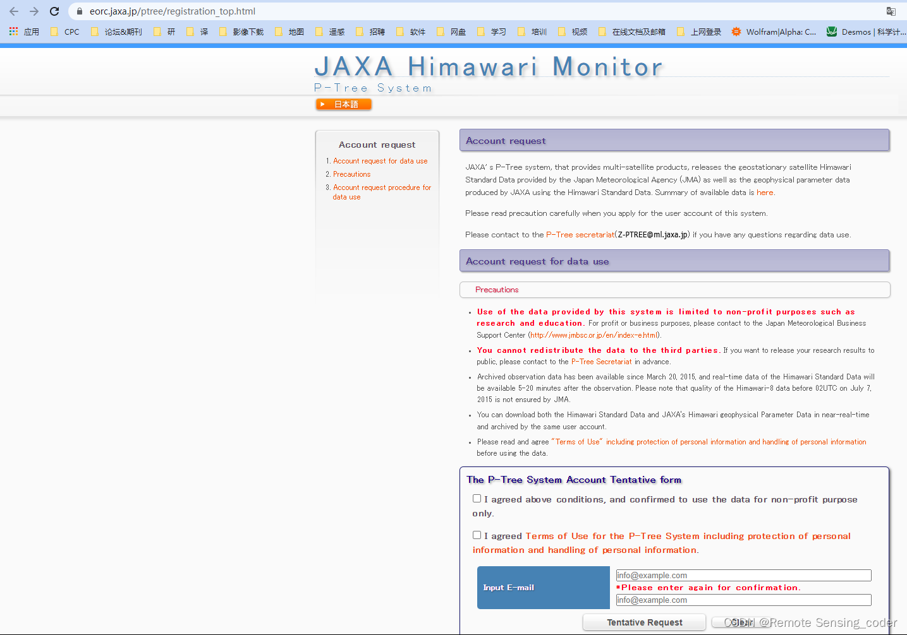Click the 'here' link for available data summary
The height and width of the screenshot is (635, 907).
765,193
